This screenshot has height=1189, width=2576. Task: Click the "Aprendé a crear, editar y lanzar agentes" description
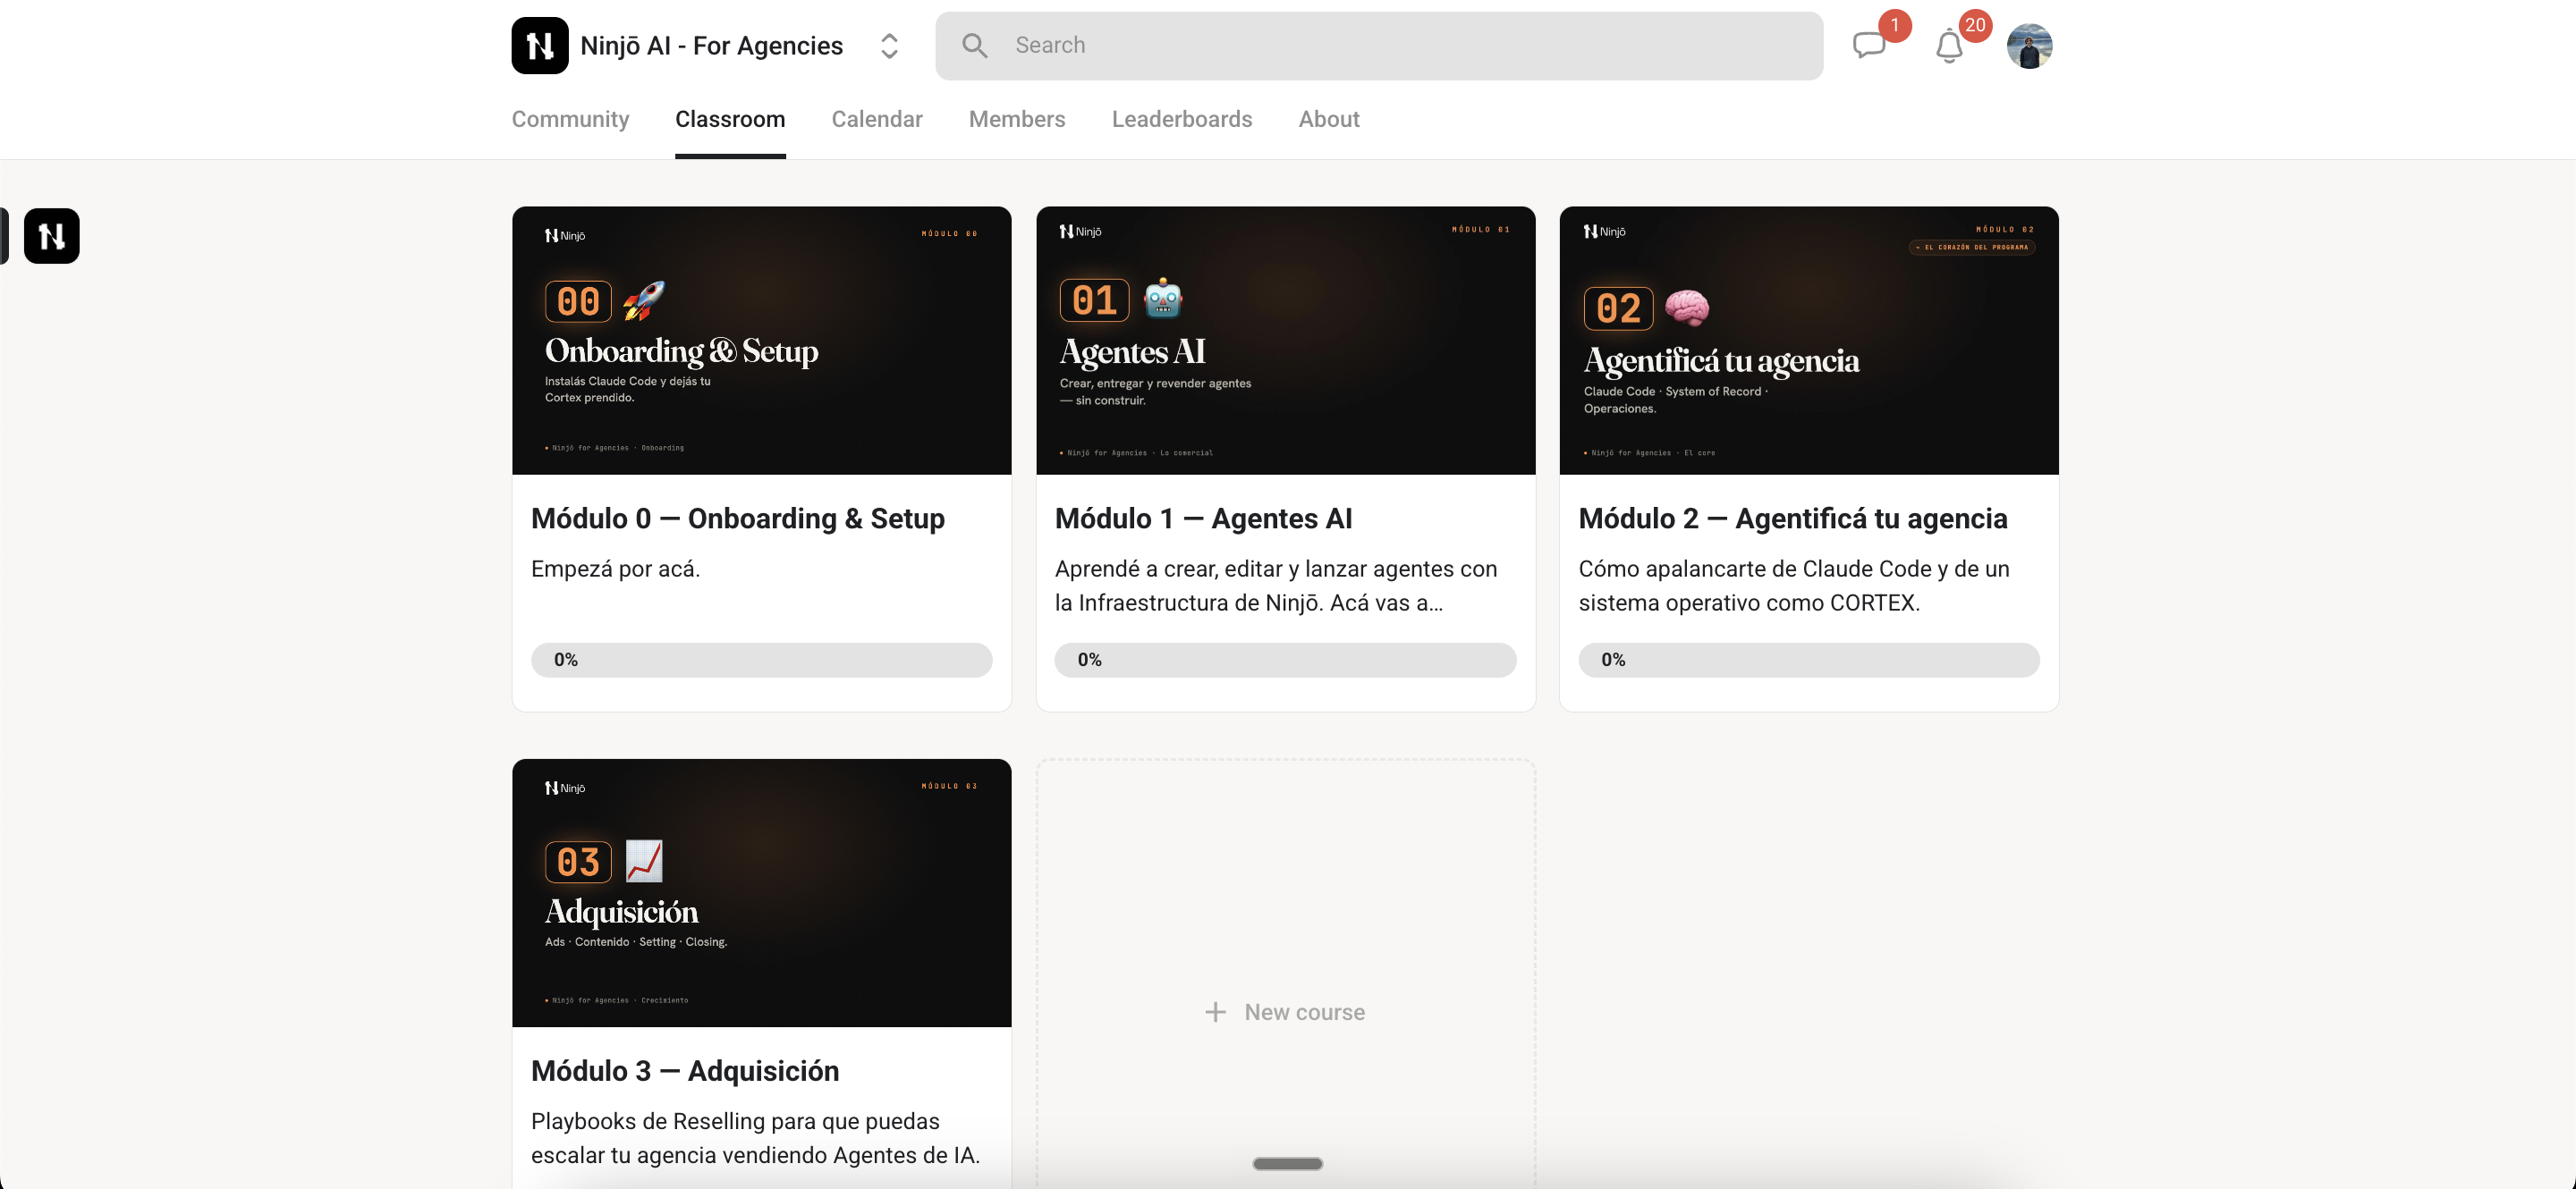coord(1276,586)
